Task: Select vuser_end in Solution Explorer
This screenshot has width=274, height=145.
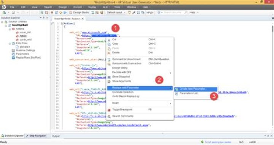Action: [x=25, y=40]
